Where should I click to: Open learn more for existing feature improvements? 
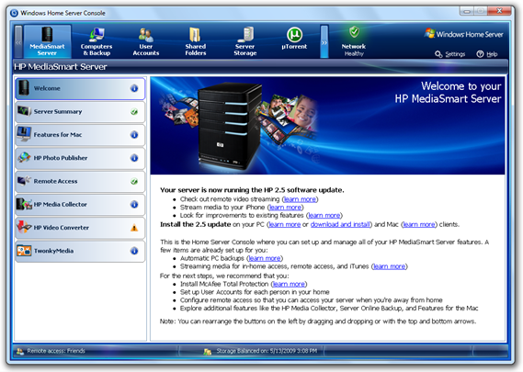(324, 215)
